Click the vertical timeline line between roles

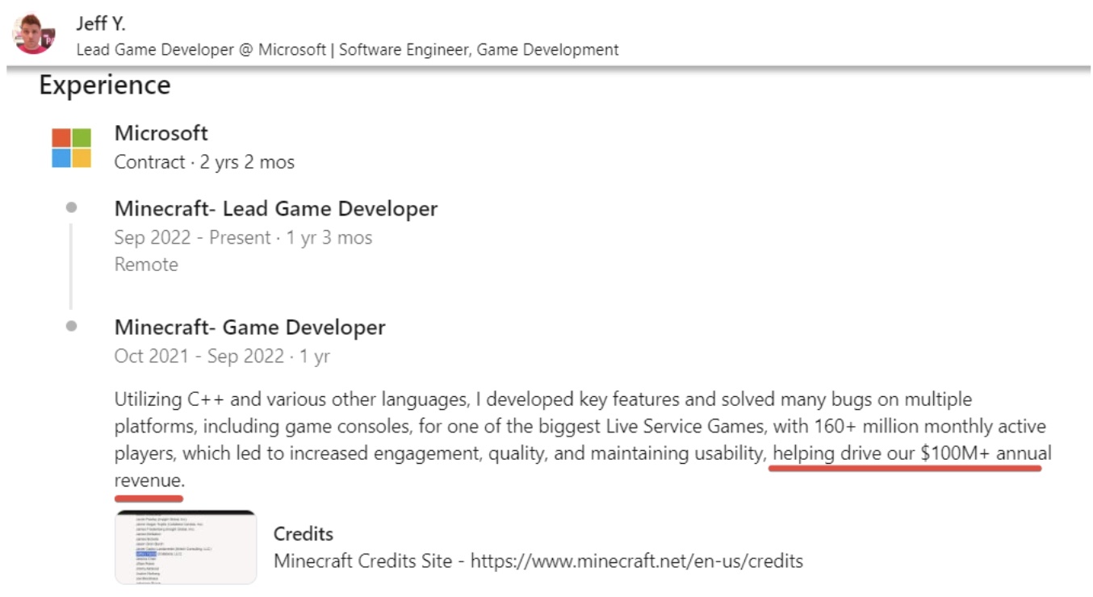(x=71, y=266)
